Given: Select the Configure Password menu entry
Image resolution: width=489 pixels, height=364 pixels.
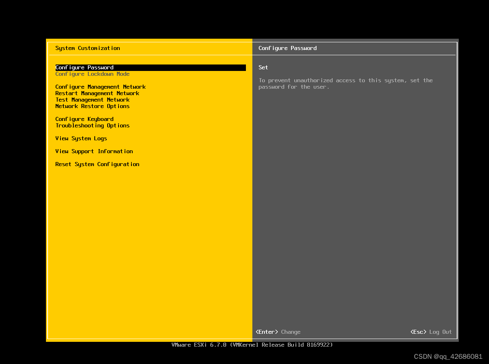Looking at the screenshot, I should click(150, 68).
